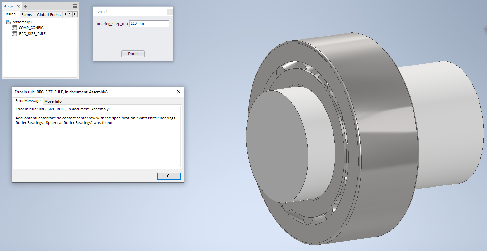The height and width of the screenshot is (251, 487).
Task: Click the right scroll arrow on the tab strip
Action: [x=75, y=14]
